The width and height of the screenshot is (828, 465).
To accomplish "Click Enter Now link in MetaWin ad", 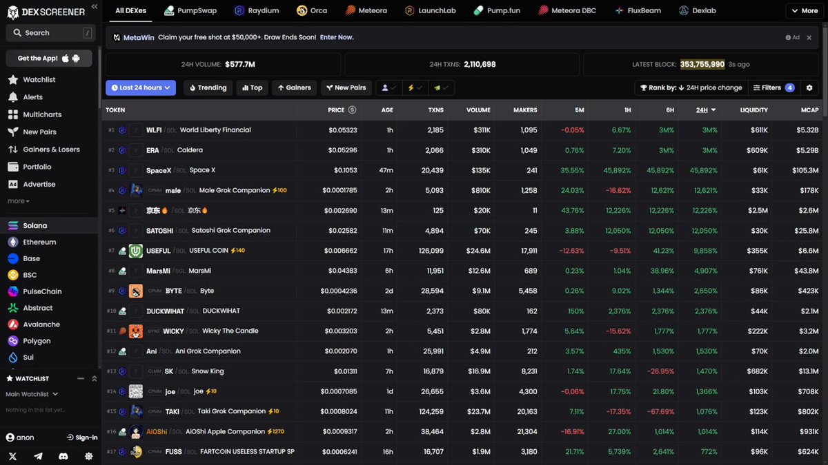I will click(337, 37).
